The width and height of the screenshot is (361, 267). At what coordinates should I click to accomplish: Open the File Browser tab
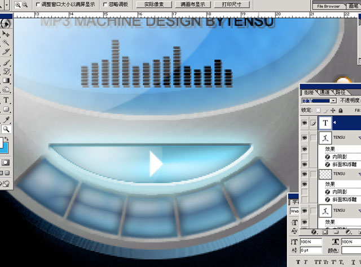tap(328, 6)
